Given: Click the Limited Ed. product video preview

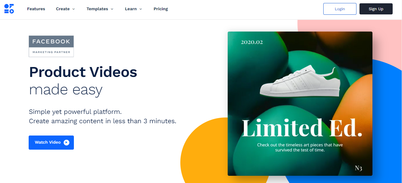Looking at the screenshot, I should pyautogui.click(x=300, y=104).
